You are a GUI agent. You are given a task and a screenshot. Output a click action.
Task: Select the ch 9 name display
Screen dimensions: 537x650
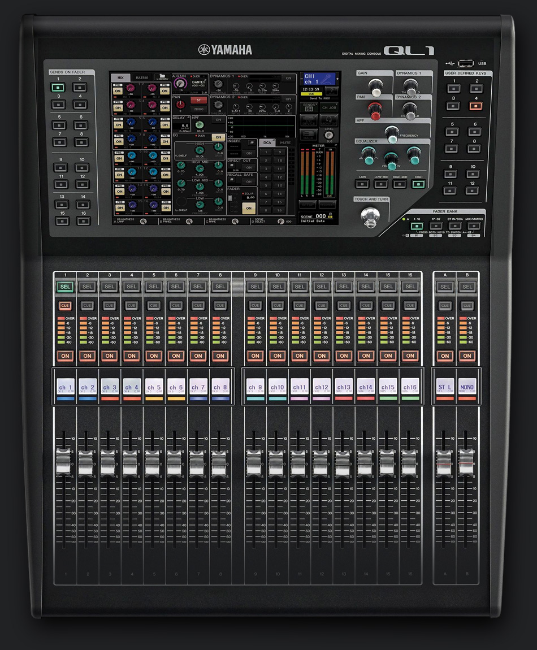tap(255, 387)
